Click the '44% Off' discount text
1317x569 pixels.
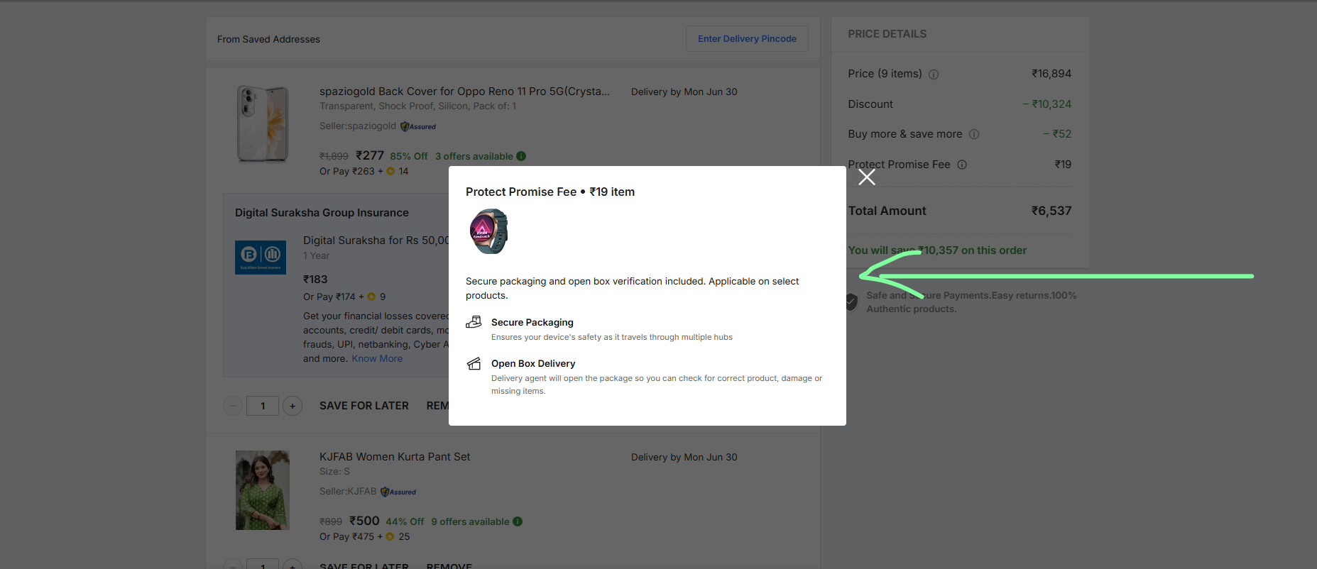click(x=405, y=521)
